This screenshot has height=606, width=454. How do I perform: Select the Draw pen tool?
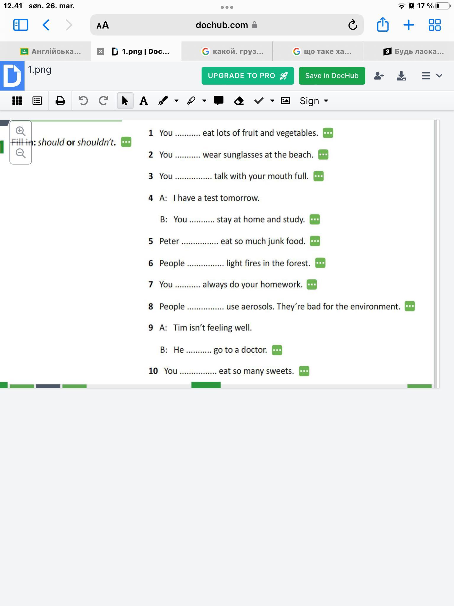[x=163, y=101]
